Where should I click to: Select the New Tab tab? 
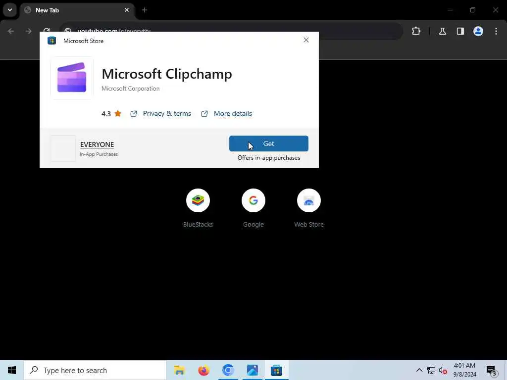(78, 10)
